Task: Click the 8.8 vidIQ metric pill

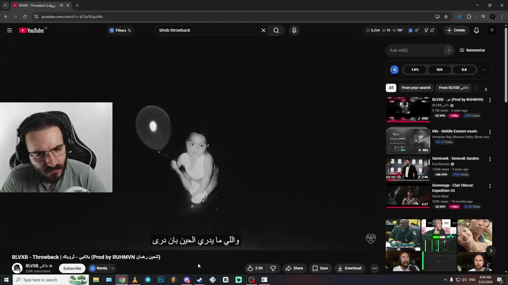Action: tap(464, 70)
